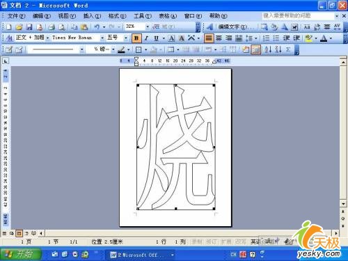Viewport: 348px width, 261px height.
Task: Expand the highlight color arrow
Action: [x=316, y=38]
